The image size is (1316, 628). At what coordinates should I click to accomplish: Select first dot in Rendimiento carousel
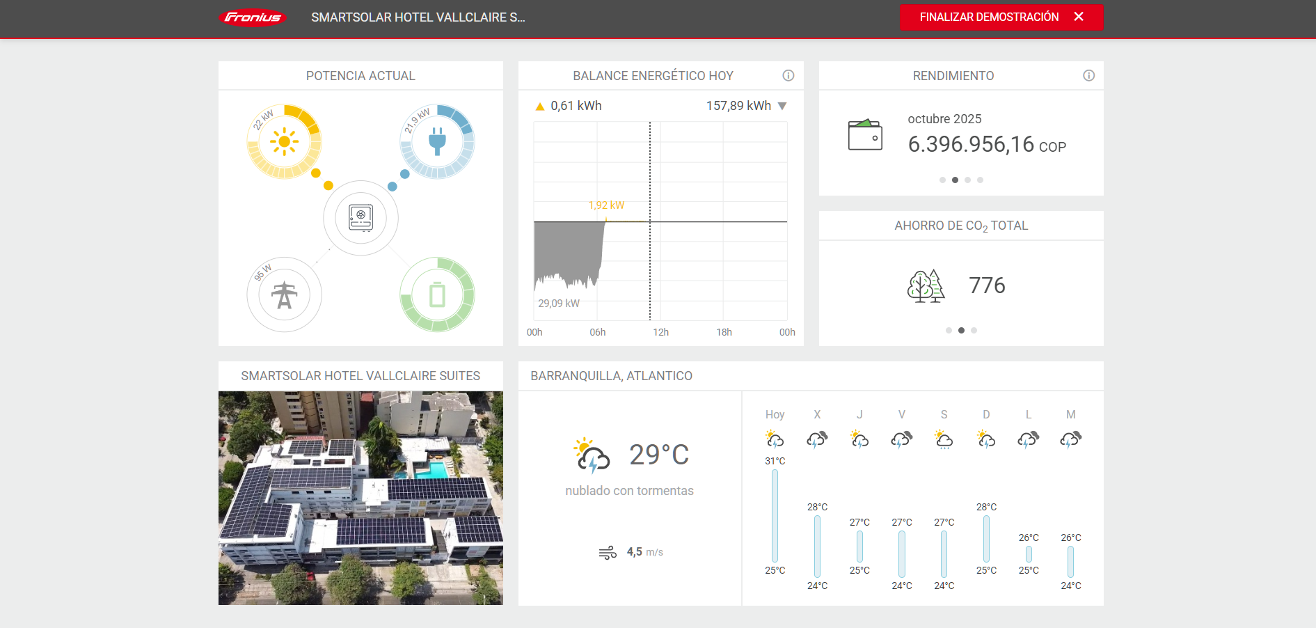tap(942, 180)
